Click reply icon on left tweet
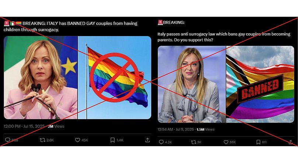Viewport: 298px width, 168px height. click(8, 140)
